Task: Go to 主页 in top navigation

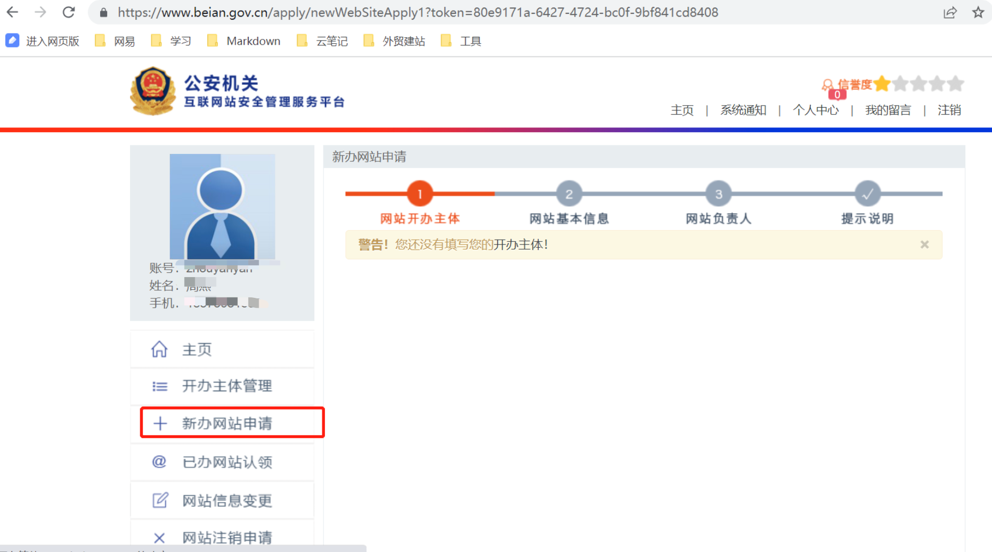Action: tap(682, 110)
